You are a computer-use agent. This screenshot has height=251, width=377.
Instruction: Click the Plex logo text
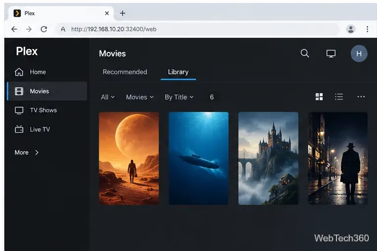[27, 51]
